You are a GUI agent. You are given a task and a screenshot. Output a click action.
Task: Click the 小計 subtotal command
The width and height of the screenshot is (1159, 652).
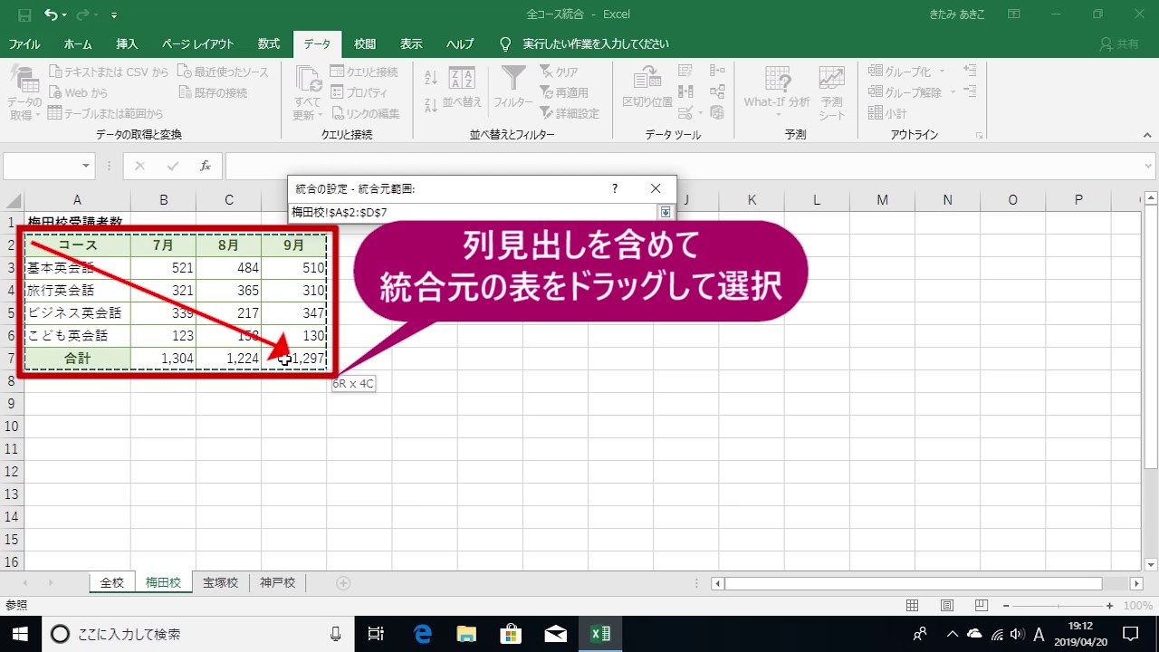click(x=888, y=113)
